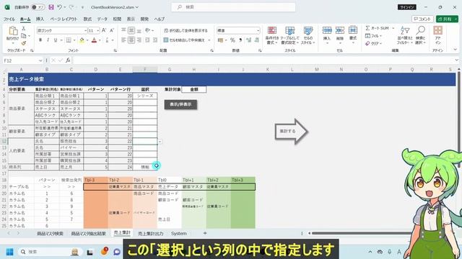The height and width of the screenshot is (259, 462).
Task: Toggle Underline formatting
Action: coord(55,40)
